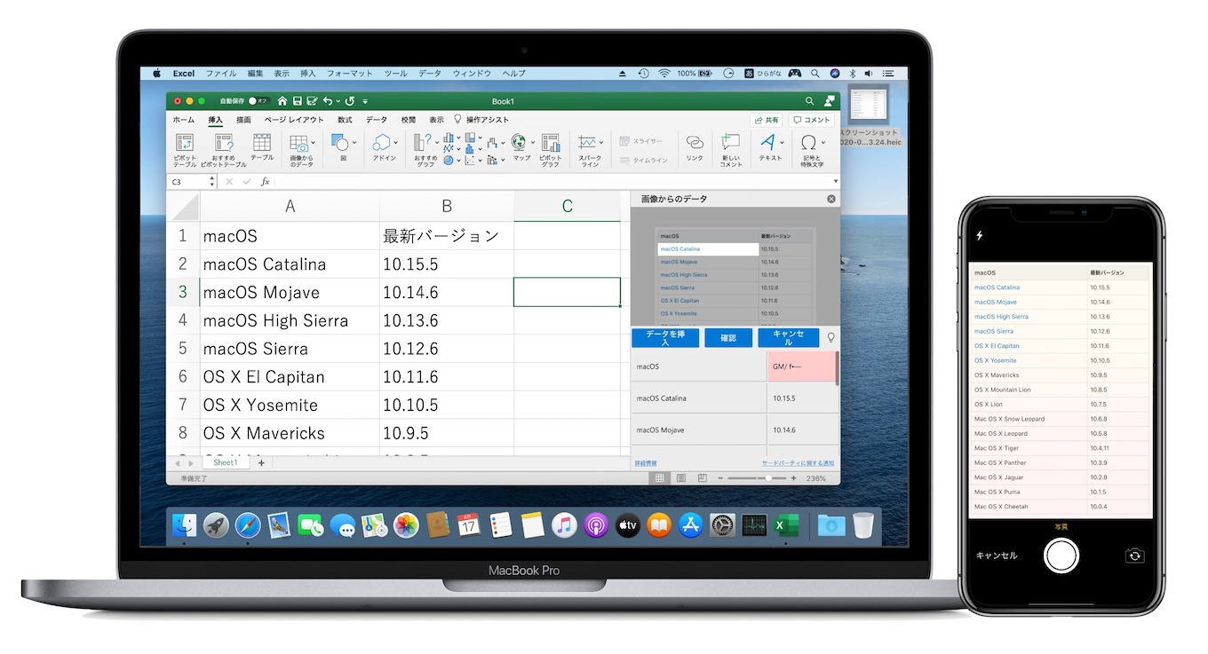The height and width of the screenshot is (654, 1208).
Task: Open the third-party notice (サードパーティに関する通知) link
Action: (x=798, y=463)
